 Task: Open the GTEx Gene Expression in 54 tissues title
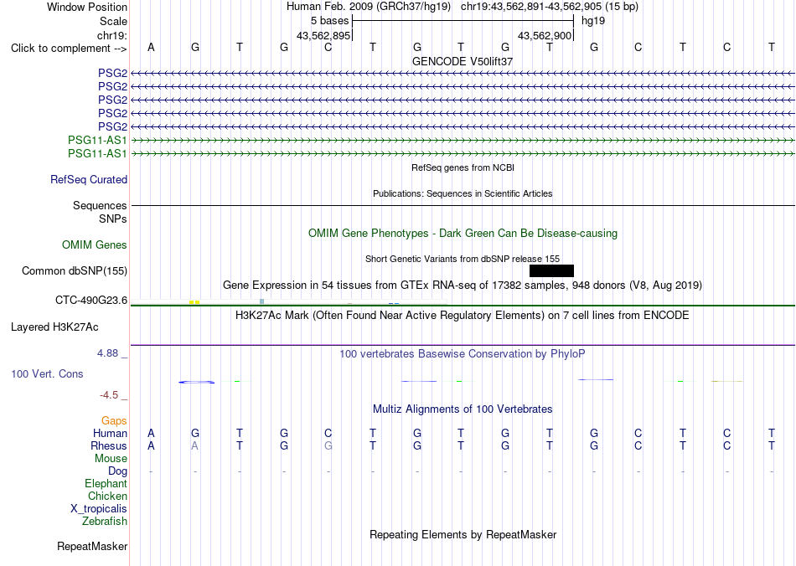(x=463, y=285)
